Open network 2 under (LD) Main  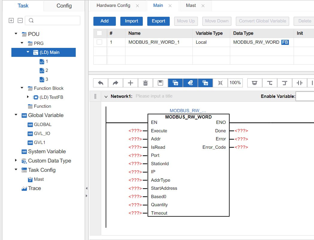[x=44, y=70]
